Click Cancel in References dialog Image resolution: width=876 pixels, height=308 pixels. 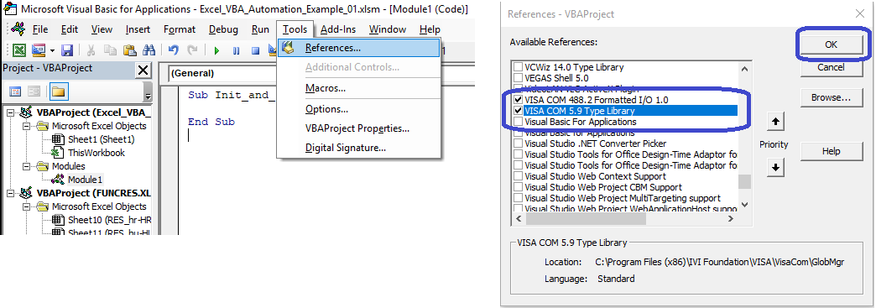pos(831,67)
